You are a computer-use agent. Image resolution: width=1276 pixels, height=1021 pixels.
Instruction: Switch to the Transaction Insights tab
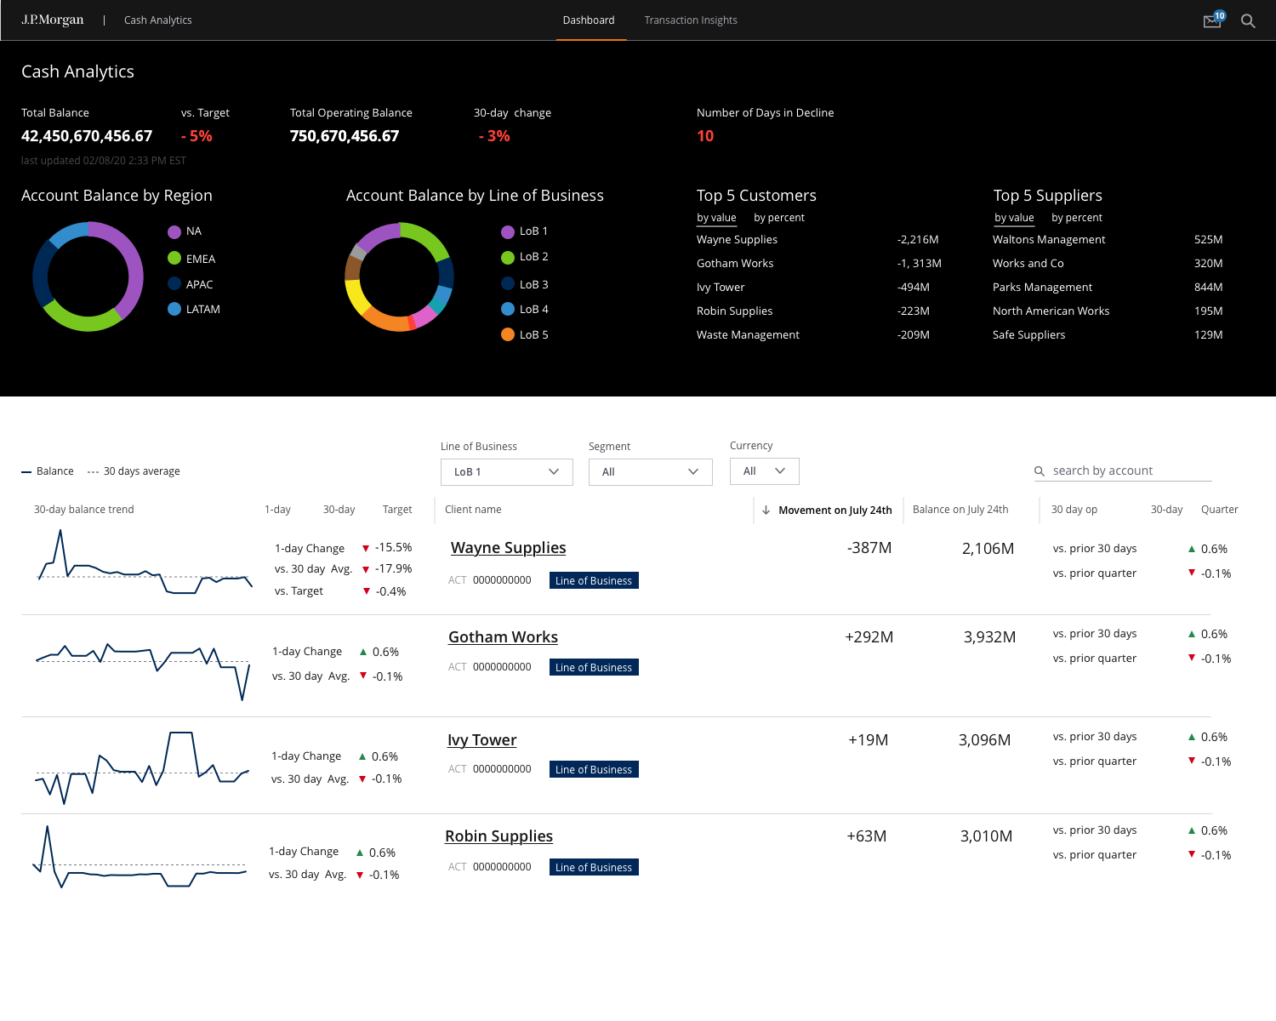(691, 20)
